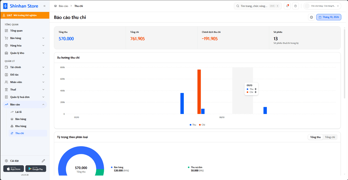348x180 pixels.
Task: Click the help question mark icon
Action: (x=296, y=6)
